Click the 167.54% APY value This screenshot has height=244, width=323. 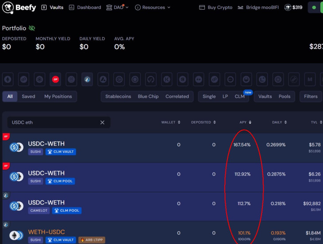pos(242,145)
